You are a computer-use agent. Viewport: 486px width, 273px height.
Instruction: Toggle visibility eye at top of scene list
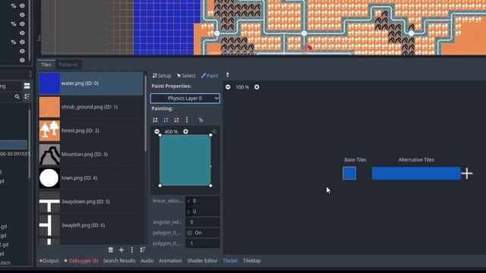click(22, 5)
